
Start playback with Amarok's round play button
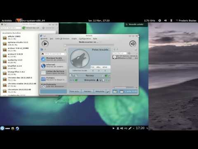pos(45,44)
